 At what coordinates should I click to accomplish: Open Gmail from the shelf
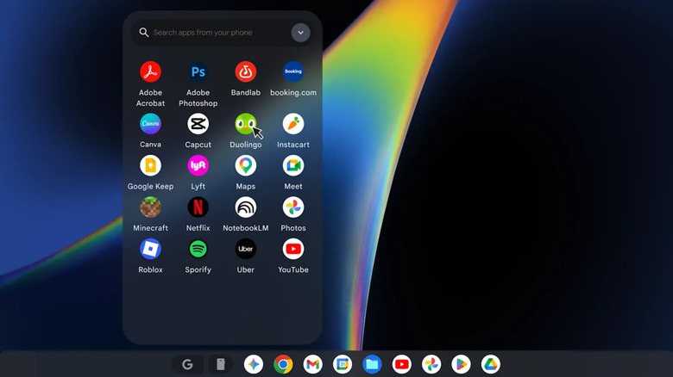pos(313,365)
